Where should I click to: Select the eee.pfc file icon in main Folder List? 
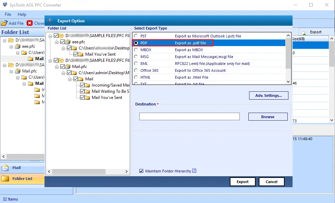pos(18,46)
